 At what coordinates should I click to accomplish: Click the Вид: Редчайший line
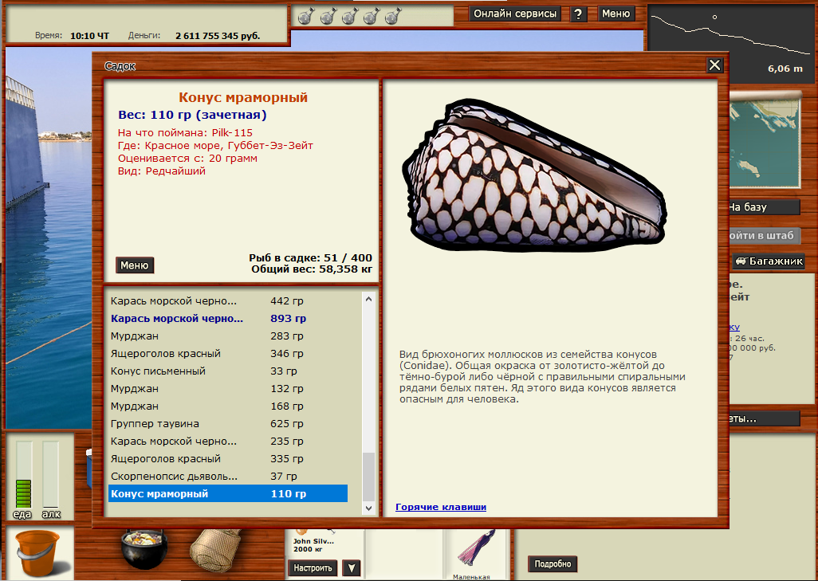pyautogui.click(x=162, y=171)
